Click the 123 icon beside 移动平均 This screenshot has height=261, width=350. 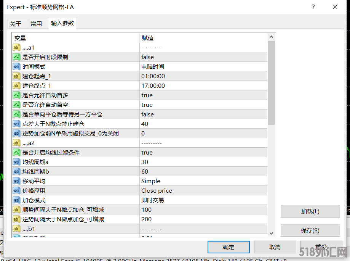(16, 181)
